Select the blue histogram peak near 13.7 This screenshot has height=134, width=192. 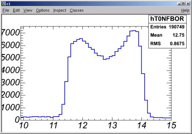point(134,31)
